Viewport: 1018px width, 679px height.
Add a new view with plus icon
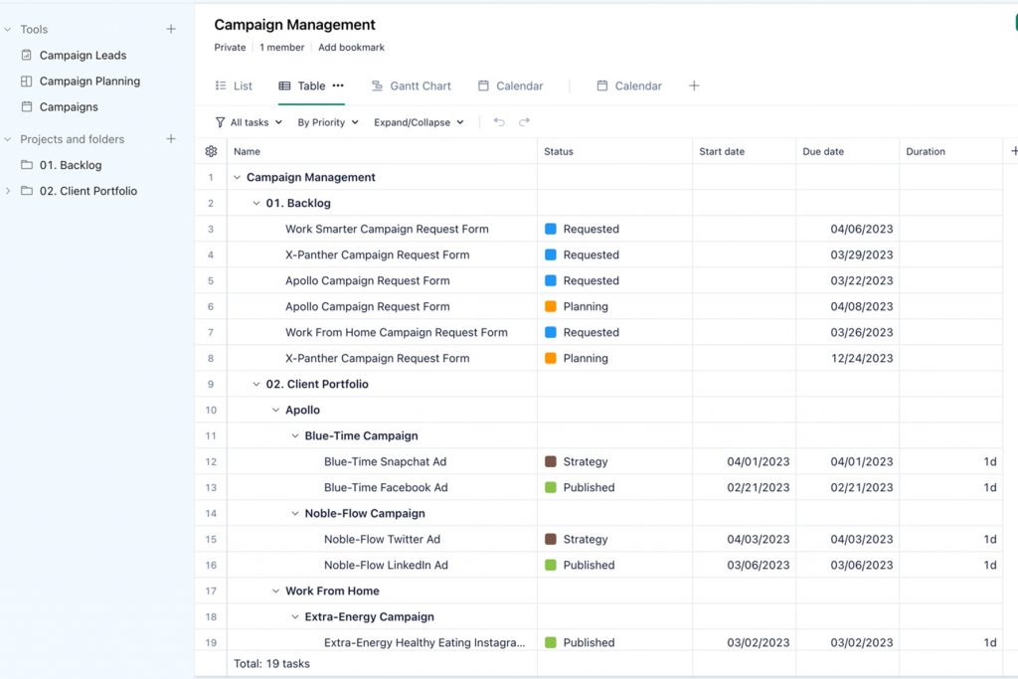tap(694, 85)
